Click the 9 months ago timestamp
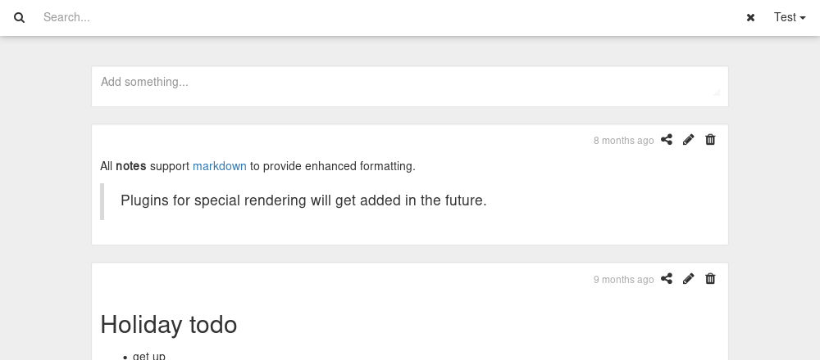This screenshot has width=820, height=360. pos(623,280)
